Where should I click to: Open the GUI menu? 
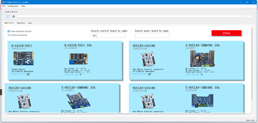coord(4,6)
